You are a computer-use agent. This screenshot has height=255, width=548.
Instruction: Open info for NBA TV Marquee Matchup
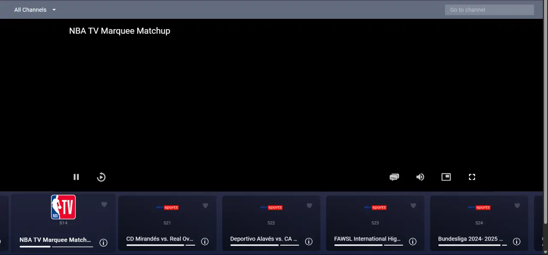pyautogui.click(x=103, y=243)
